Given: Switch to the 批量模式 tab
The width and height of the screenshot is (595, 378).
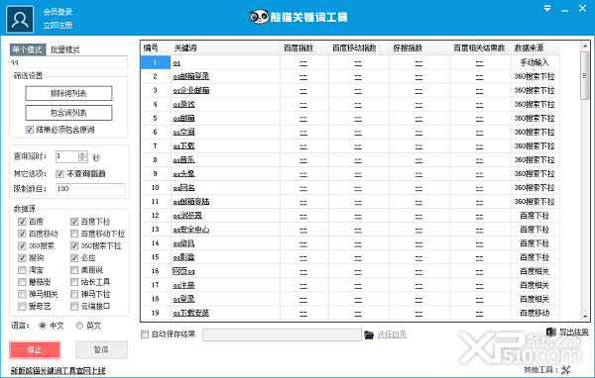Looking at the screenshot, I should coord(64,49).
